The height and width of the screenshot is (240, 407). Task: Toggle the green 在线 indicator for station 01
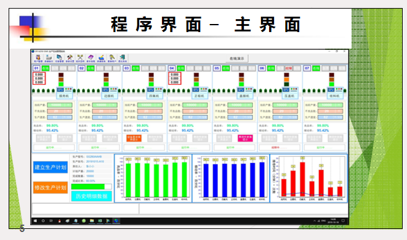pos(46,68)
